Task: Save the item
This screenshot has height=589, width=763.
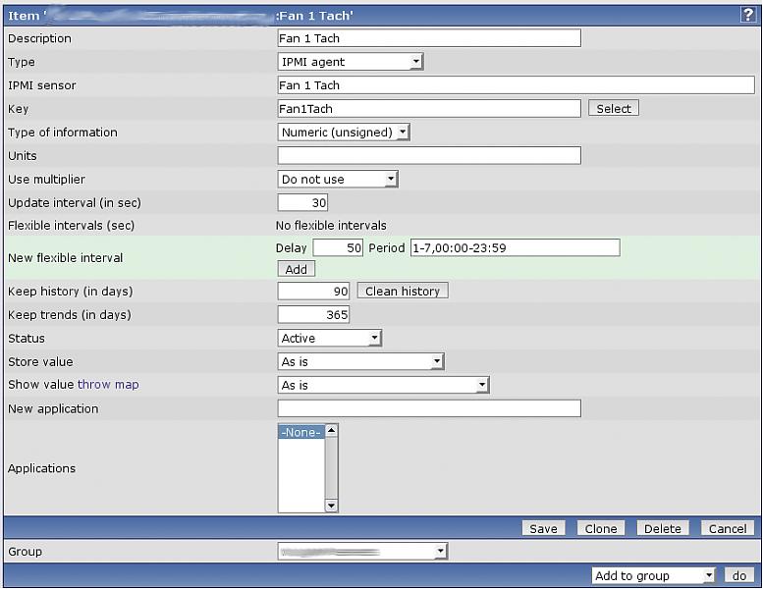Action: (x=544, y=529)
